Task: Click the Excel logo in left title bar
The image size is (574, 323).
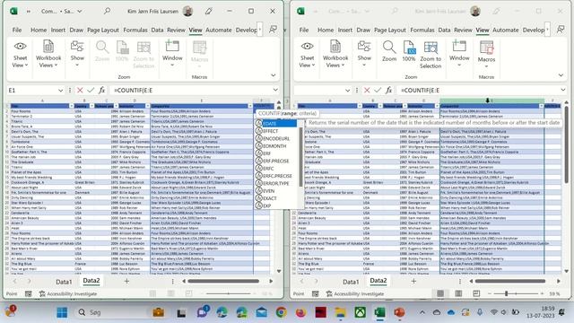Action: point(13,12)
